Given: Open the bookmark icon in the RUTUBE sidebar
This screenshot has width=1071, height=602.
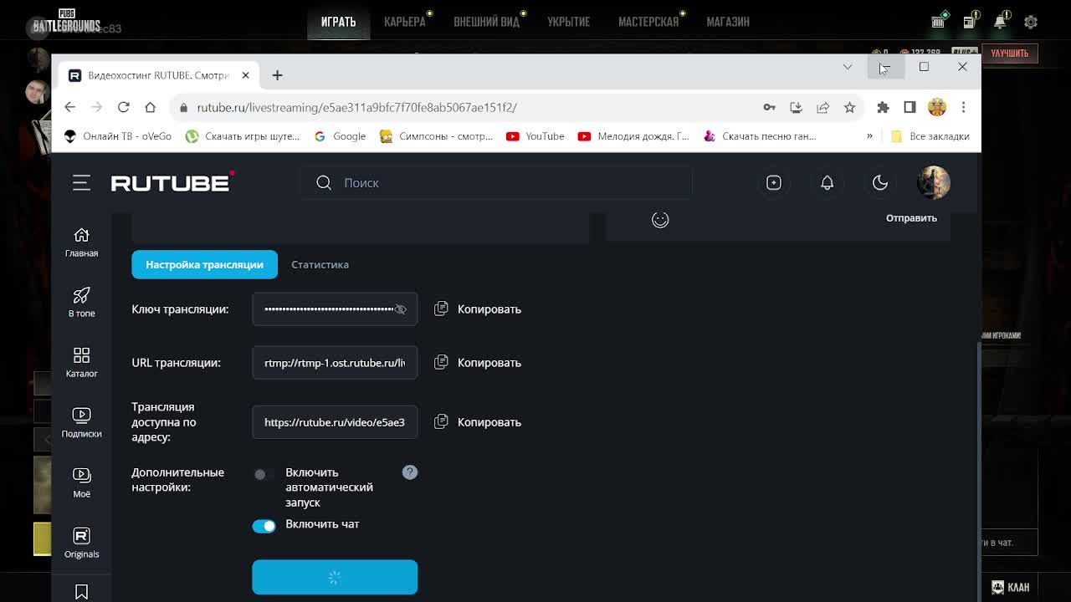Looking at the screenshot, I should [81, 592].
